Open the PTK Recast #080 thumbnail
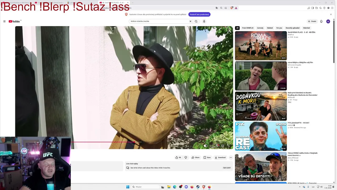 pos(261,136)
